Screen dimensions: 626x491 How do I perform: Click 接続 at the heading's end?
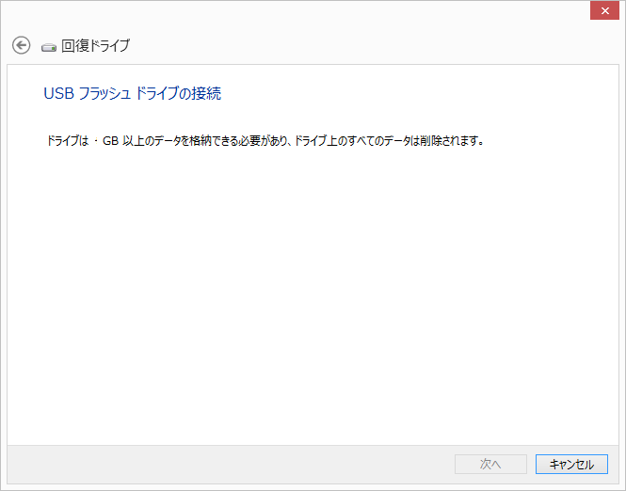(206, 93)
